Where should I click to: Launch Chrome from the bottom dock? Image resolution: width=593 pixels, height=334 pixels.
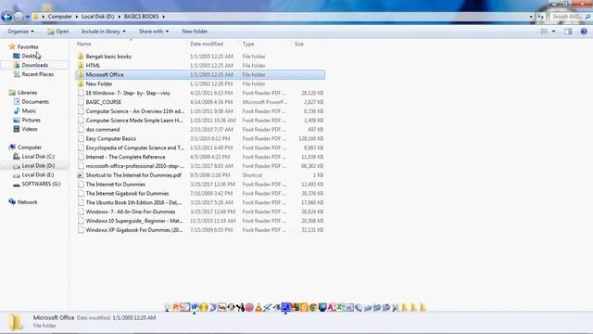tap(313, 307)
